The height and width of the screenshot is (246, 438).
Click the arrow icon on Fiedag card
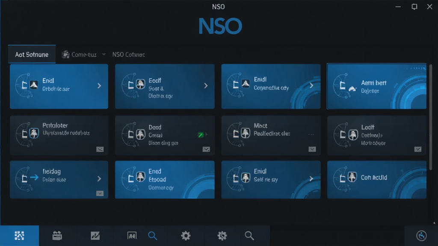pyautogui.click(x=34, y=177)
